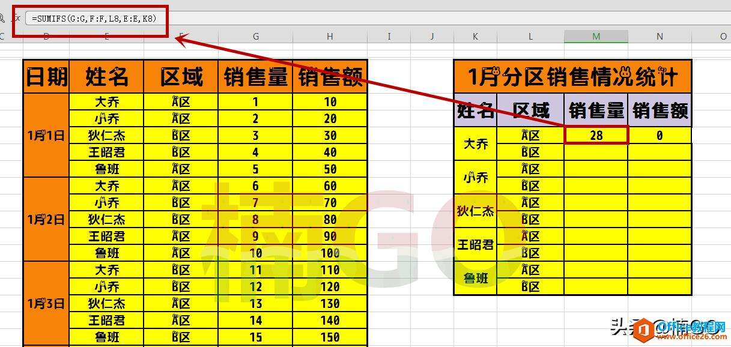Image resolution: width=731 pixels, height=347 pixels.
Task: Click the sales quantity cell showing 15
Action: 256,337
